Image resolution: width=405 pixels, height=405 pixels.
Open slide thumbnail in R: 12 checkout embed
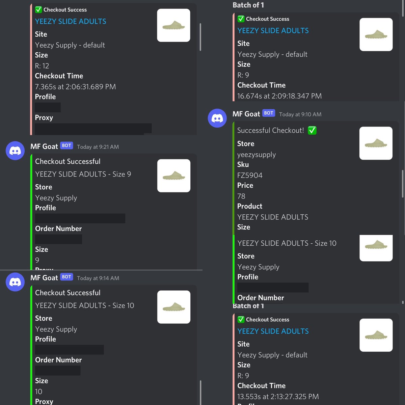pos(173,25)
